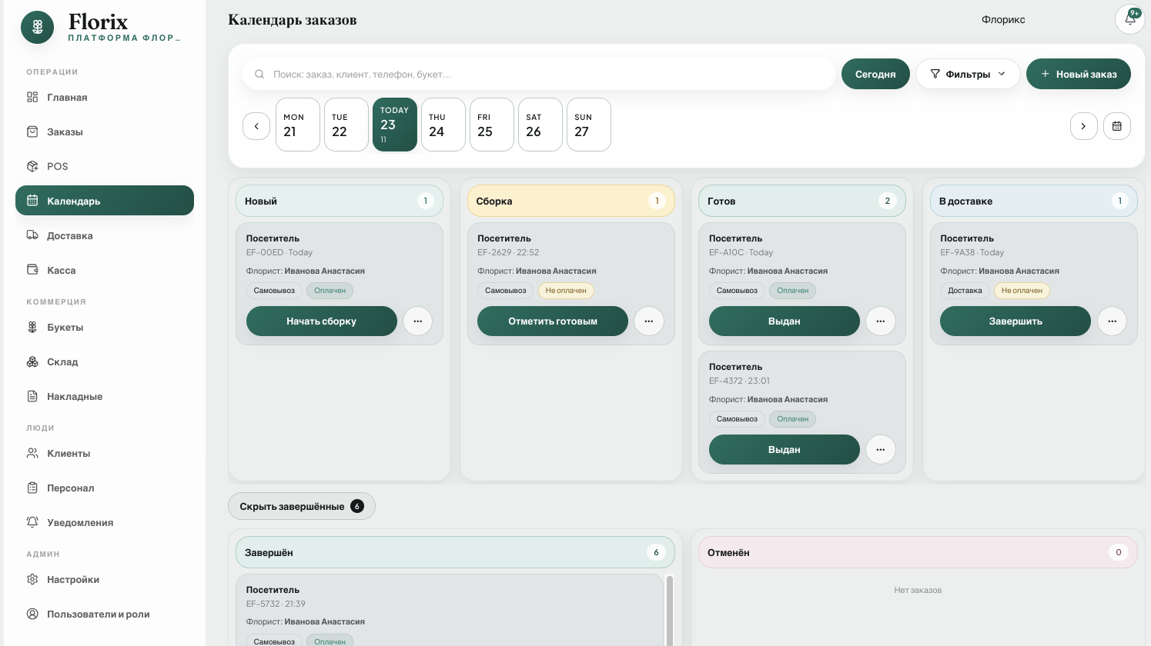Screen dimensions: 1151x646
Task: Select MON 21 day tab
Action: pyautogui.click(x=298, y=125)
